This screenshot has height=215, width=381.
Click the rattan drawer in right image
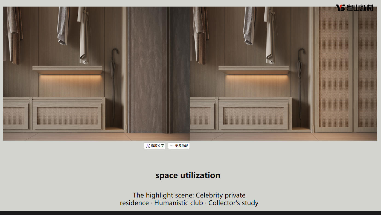coord(253,116)
